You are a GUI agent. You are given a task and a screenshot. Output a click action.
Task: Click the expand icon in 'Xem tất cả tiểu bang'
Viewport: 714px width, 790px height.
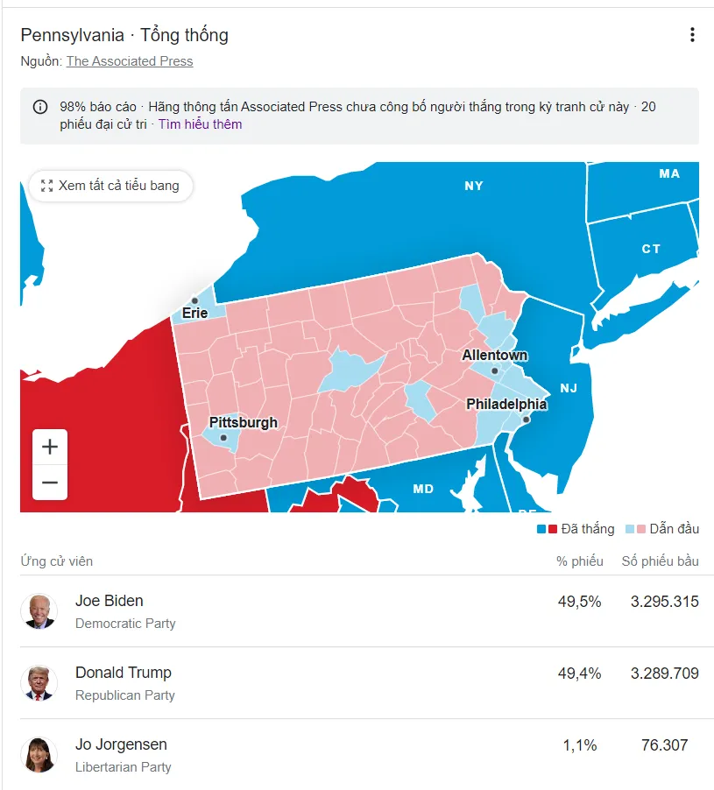click(x=46, y=186)
